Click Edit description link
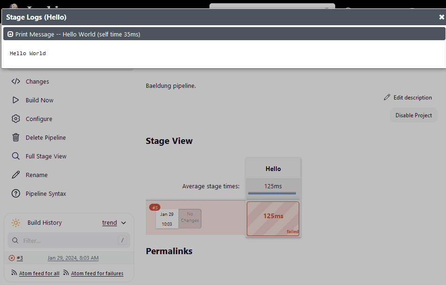The image size is (446, 285). point(412,98)
